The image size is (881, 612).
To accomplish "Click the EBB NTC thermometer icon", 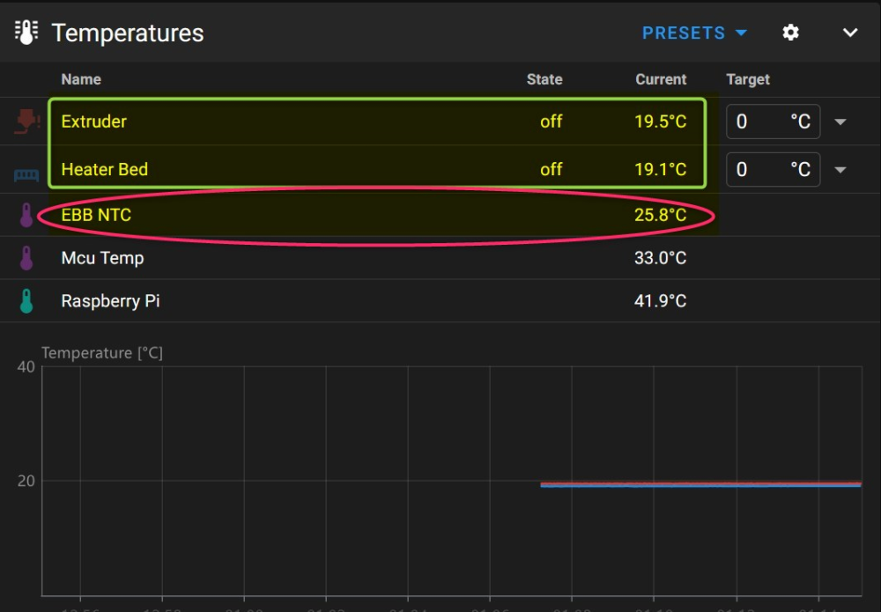I will point(26,215).
